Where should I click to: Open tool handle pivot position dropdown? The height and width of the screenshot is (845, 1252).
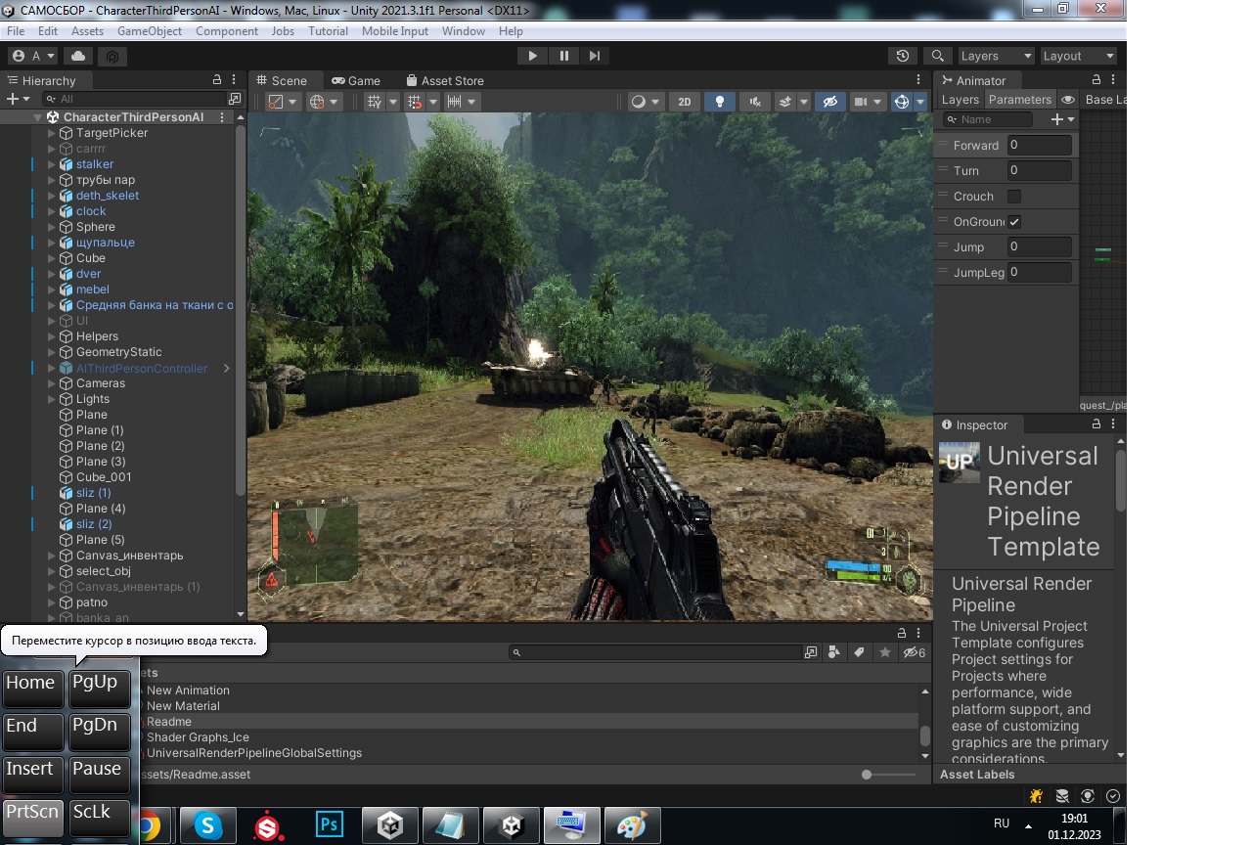(283, 102)
